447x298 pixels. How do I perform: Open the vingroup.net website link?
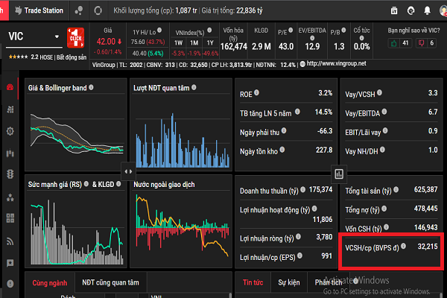tap(336, 63)
